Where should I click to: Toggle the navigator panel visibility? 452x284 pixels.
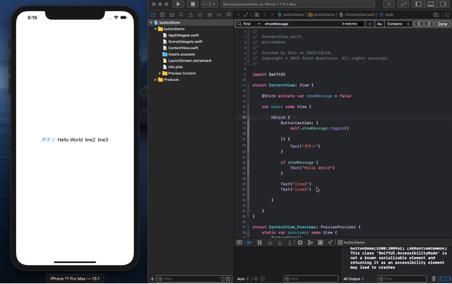point(418,4)
